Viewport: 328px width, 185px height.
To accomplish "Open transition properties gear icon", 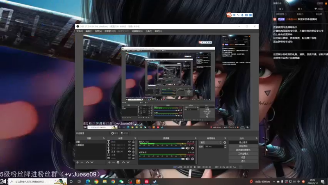I will tap(225, 142).
